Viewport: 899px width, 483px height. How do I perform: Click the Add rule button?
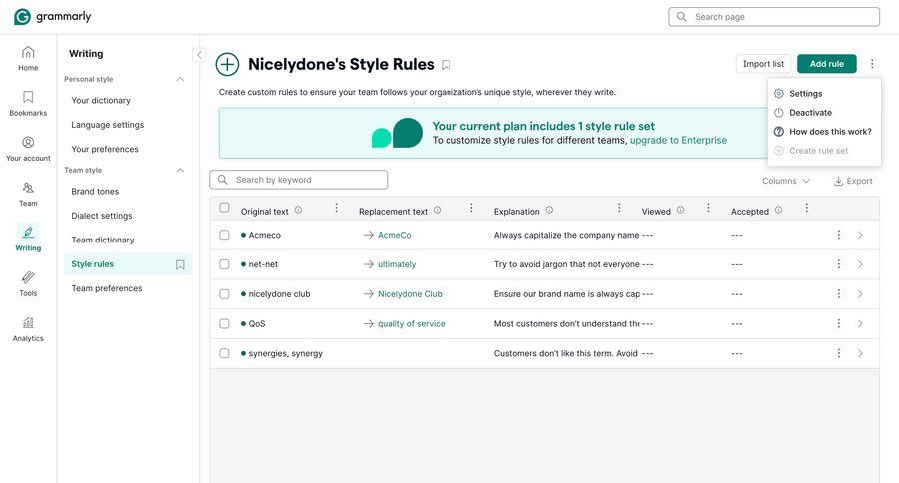coord(826,64)
